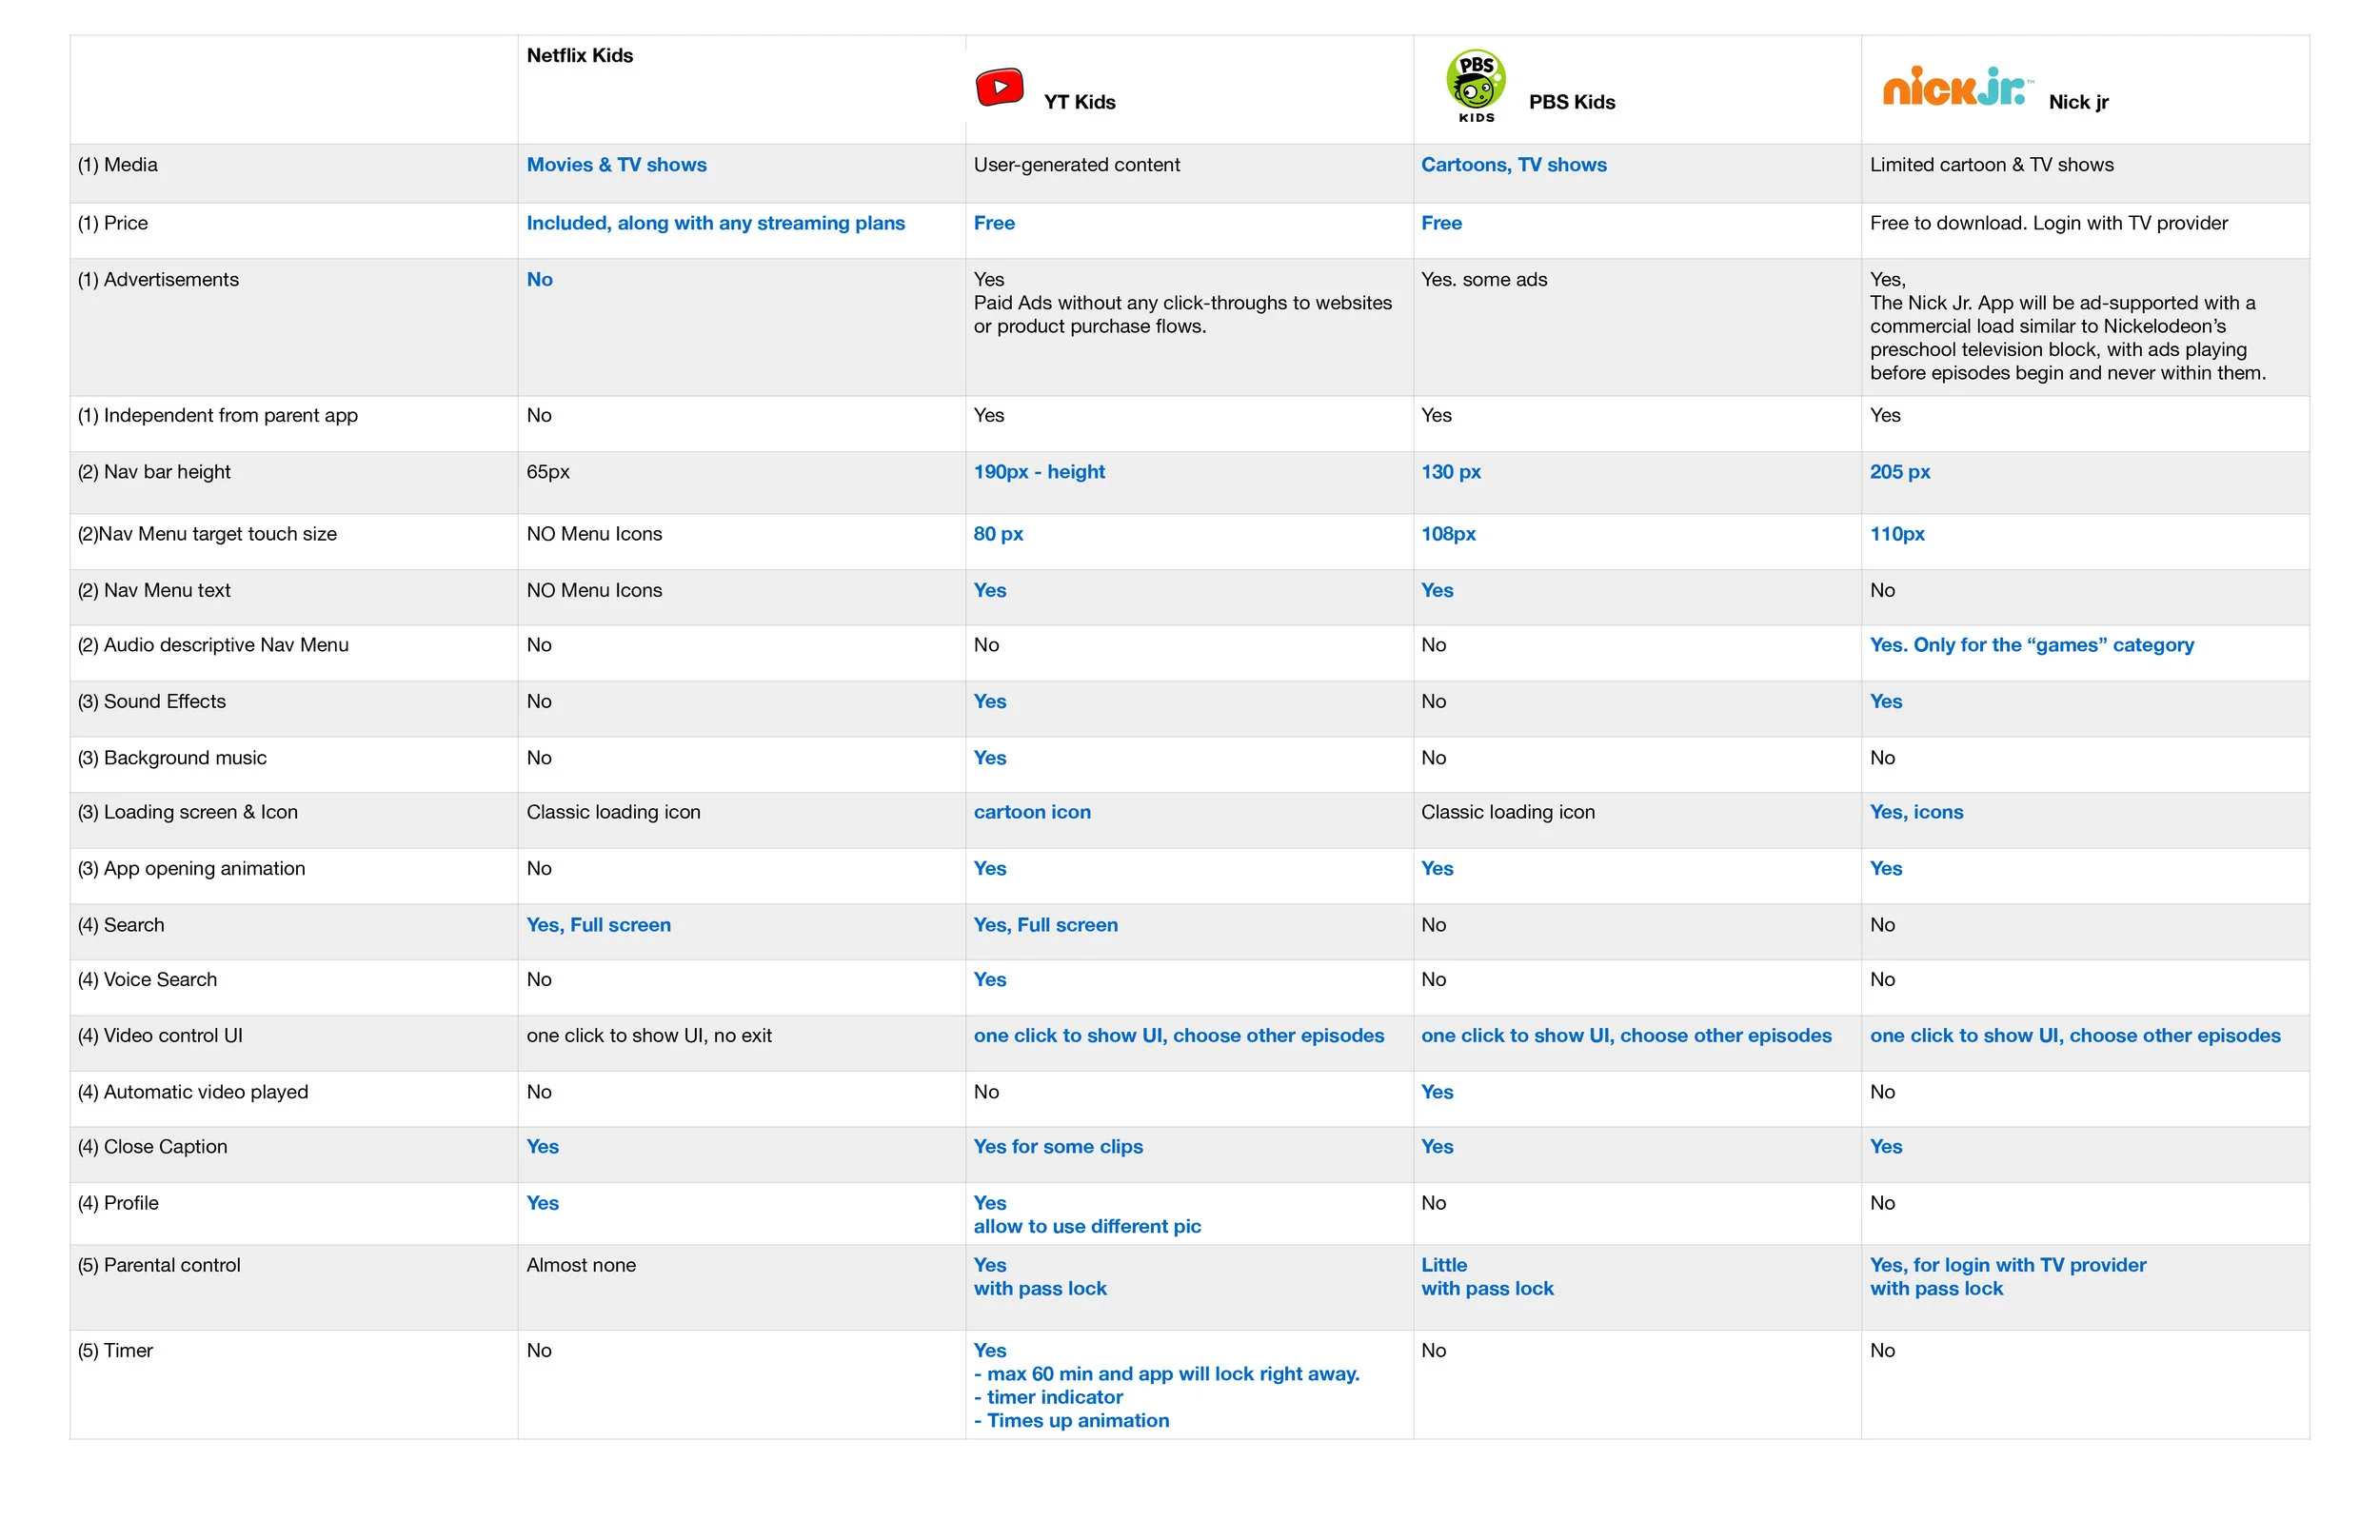
Task: Click the 'cartoon icon' cell text
Action: [1032, 812]
